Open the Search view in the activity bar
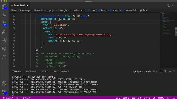This screenshot has width=177, height=99. click(4, 15)
